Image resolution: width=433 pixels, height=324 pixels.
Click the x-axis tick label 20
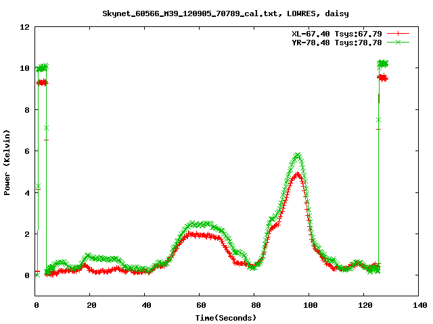91,305
